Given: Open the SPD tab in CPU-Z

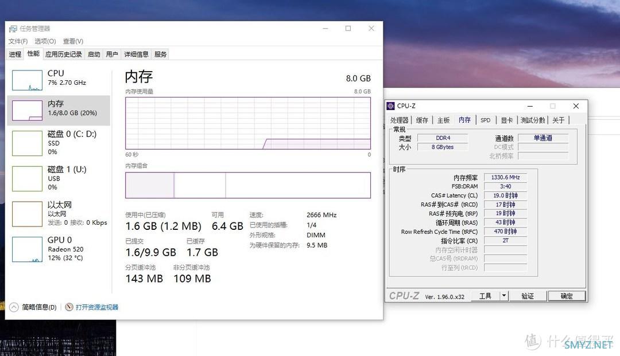Looking at the screenshot, I should [x=486, y=120].
